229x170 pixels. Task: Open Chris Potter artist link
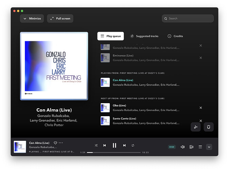click(x=54, y=125)
